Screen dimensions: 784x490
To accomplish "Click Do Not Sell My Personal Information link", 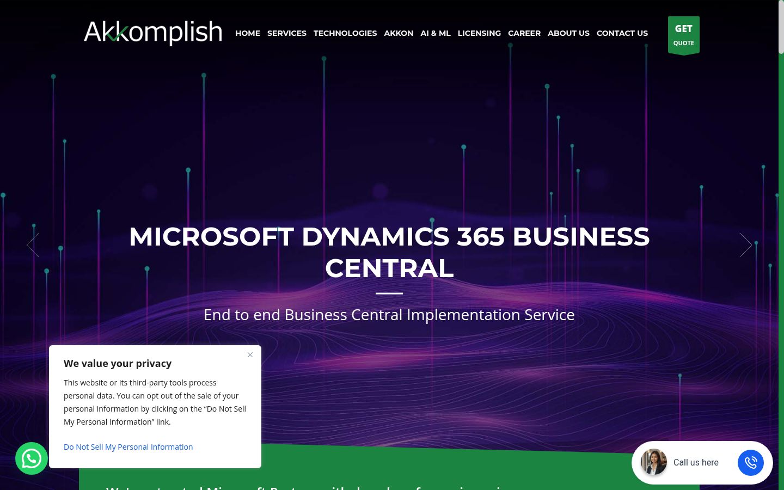I will 128,447.
